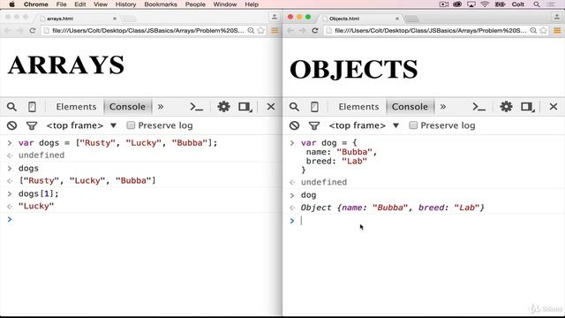
Task: Open the Window menu
Action: (225, 4)
